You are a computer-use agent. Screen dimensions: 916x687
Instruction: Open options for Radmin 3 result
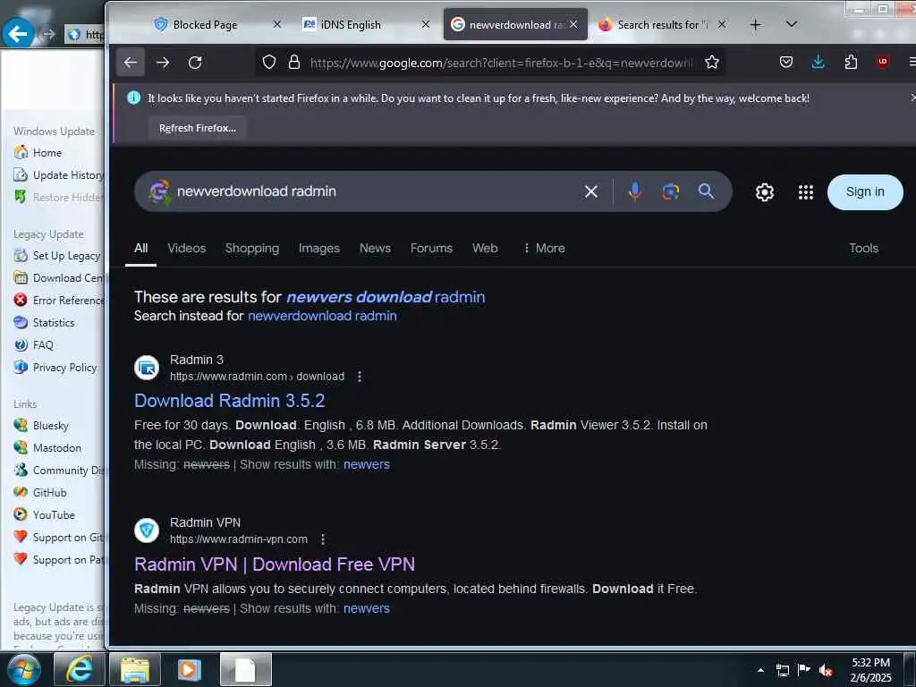360,377
